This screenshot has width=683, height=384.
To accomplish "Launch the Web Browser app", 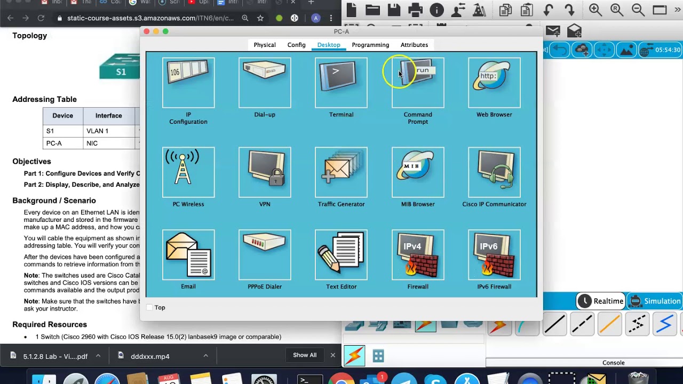I will 494,83.
